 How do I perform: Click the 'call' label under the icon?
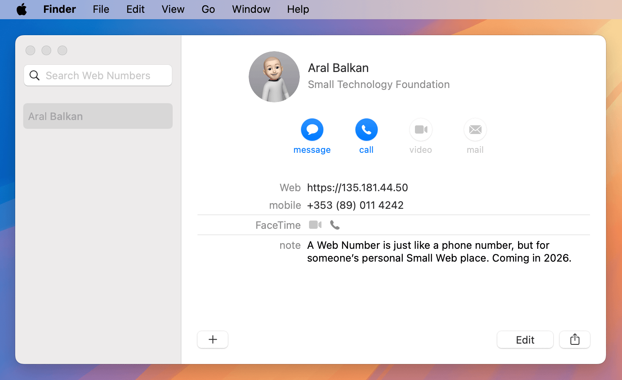point(367,150)
